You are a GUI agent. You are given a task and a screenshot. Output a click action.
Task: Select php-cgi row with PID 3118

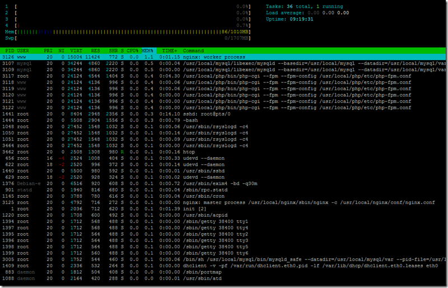coord(223,82)
